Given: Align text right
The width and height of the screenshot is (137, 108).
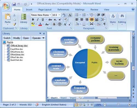Looking at the screenshot, I should pos(87,20).
